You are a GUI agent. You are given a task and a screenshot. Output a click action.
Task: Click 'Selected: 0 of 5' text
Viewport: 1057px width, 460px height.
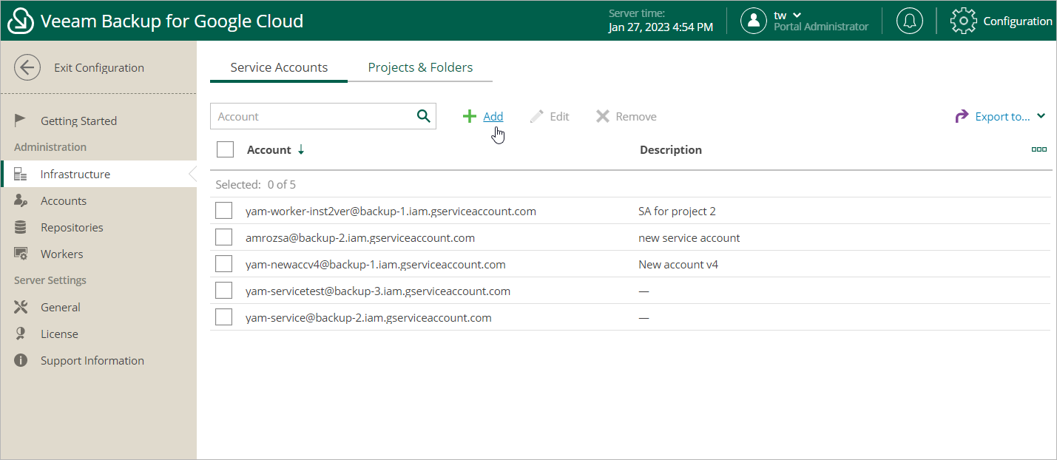[256, 184]
